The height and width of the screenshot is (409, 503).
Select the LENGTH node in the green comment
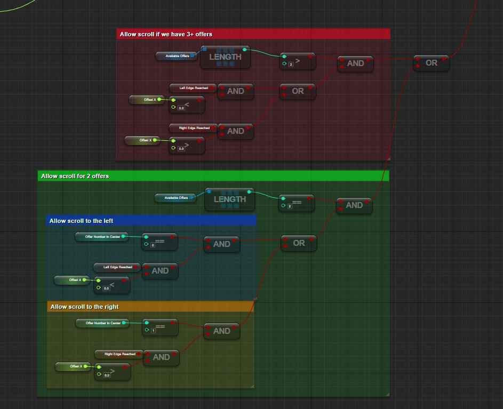[229, 199]
